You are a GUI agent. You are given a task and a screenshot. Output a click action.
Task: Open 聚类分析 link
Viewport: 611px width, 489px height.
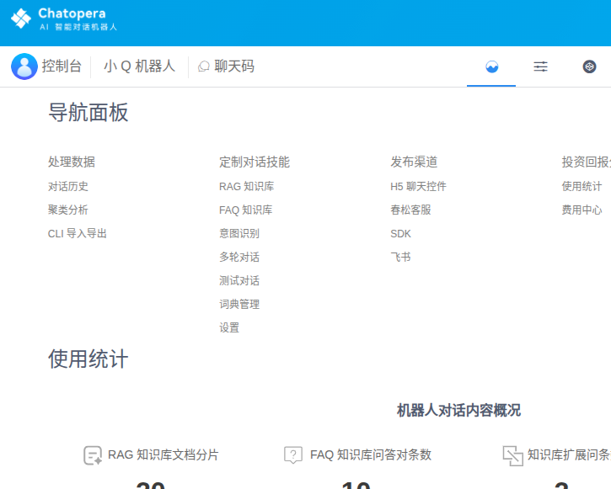68,210
